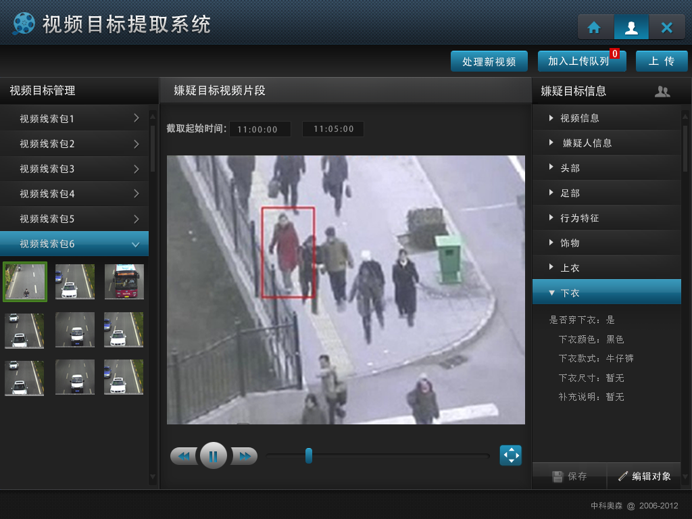
Task: Expand 视频线索包4
Action: pos(74,193)
